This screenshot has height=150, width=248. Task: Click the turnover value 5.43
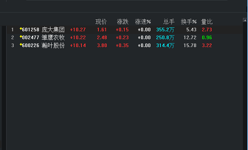point(191,30)
